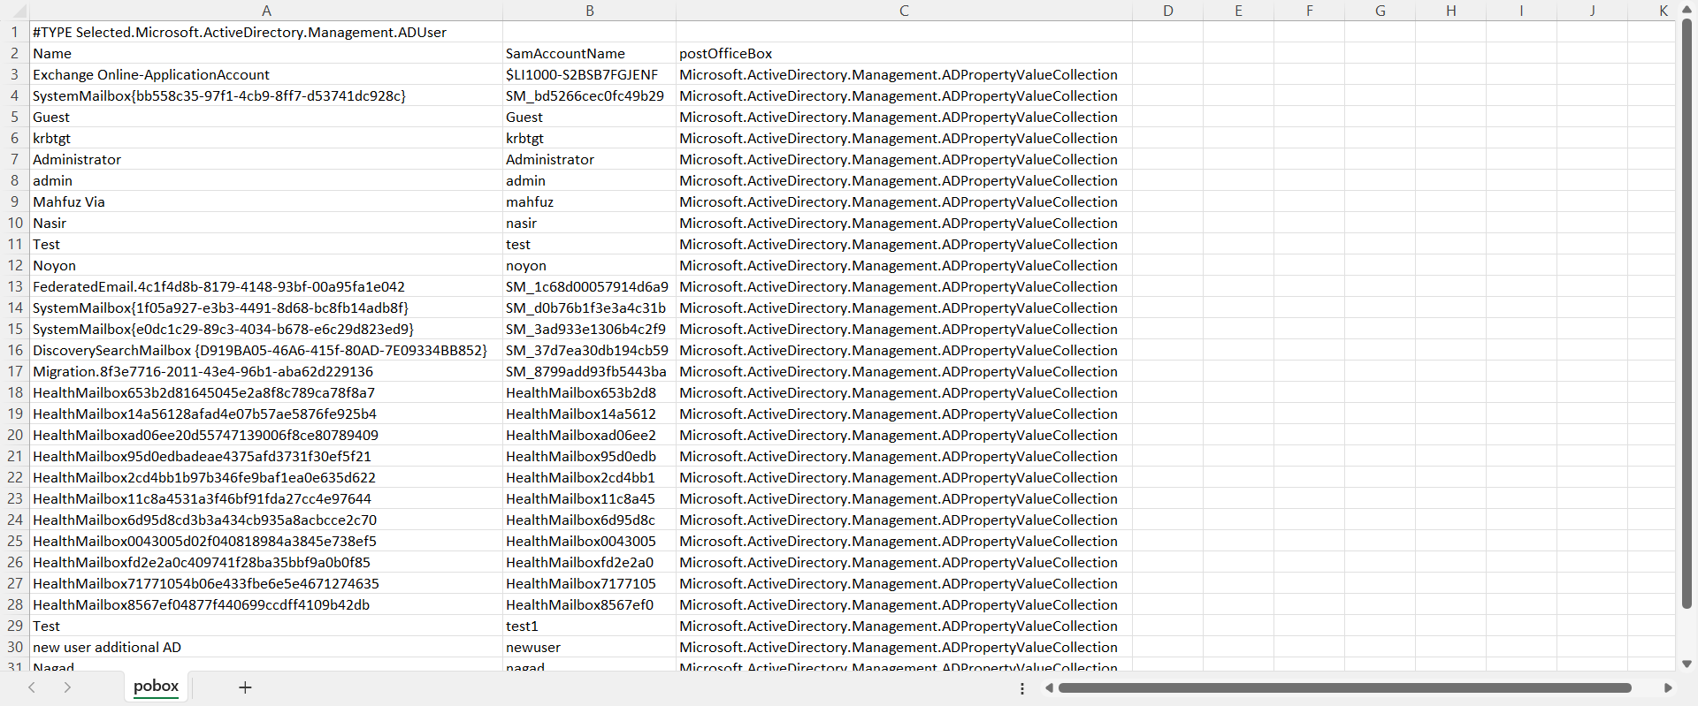Select SystemMailbox{1f05a927 cell
The height and width of the screenshot is (706, 1698).
pyautogui.click(x=266, y=307)
